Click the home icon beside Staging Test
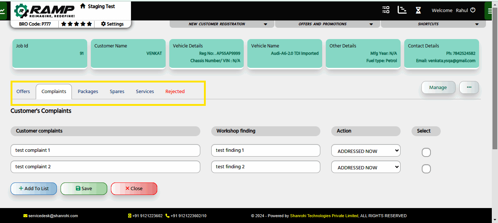 (83, 6)
